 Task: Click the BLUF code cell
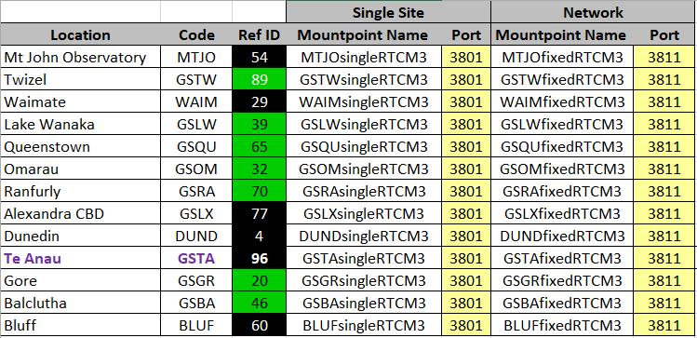pyautogui.click(x=196, y=325)
